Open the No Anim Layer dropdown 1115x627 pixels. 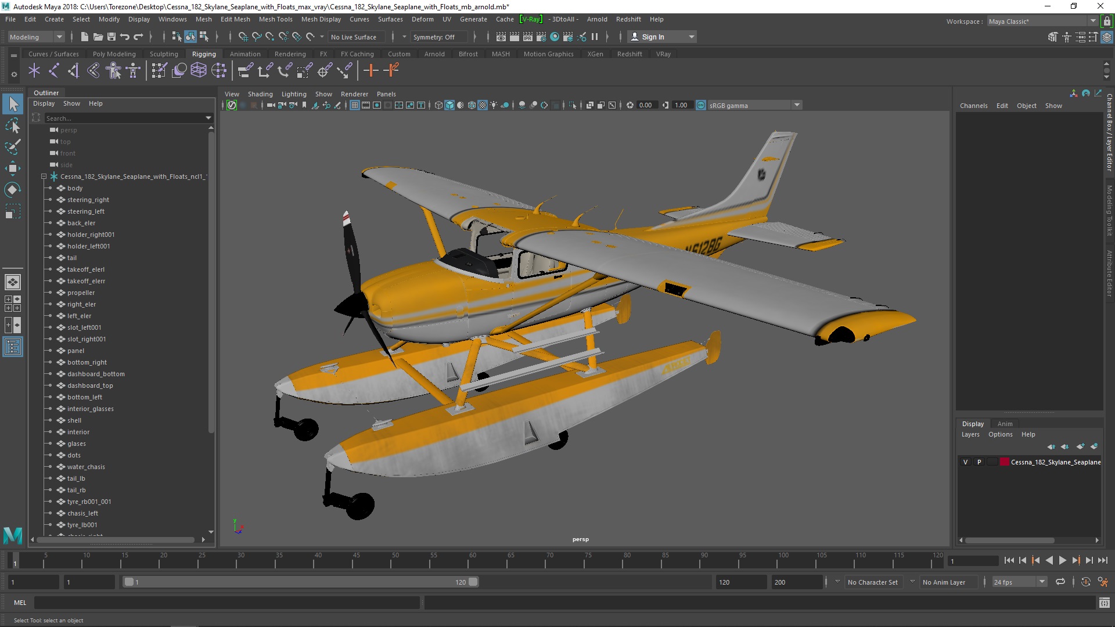pos(912,582)
